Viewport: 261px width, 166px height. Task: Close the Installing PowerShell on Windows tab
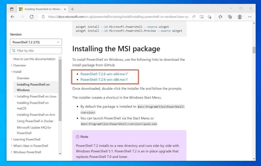[x=65, y=9]
